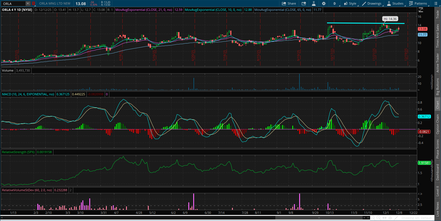This screenshot has width=441, height=221.
Task: Open the Style dropdown menu
Action: pos(350,3)
